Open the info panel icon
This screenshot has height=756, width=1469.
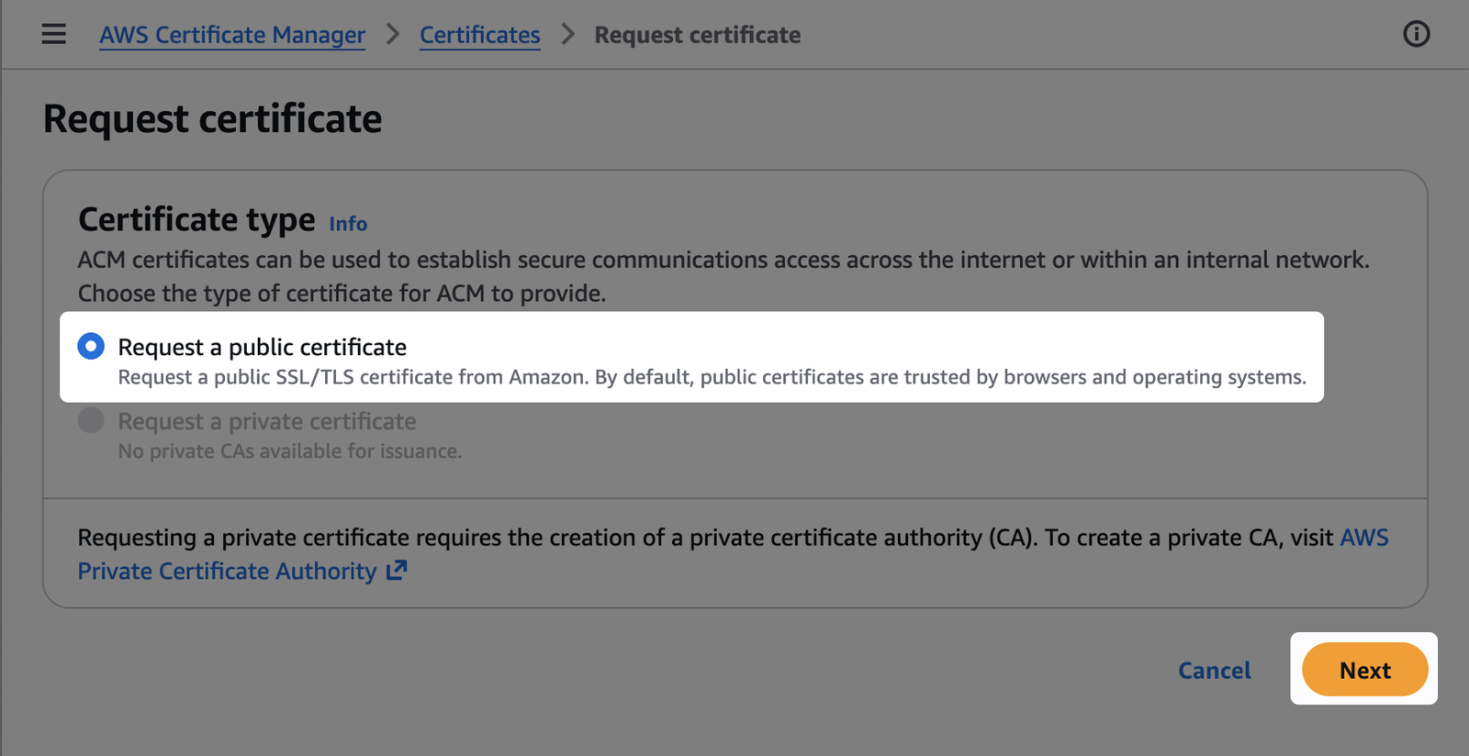click(x=1416, y=34)
